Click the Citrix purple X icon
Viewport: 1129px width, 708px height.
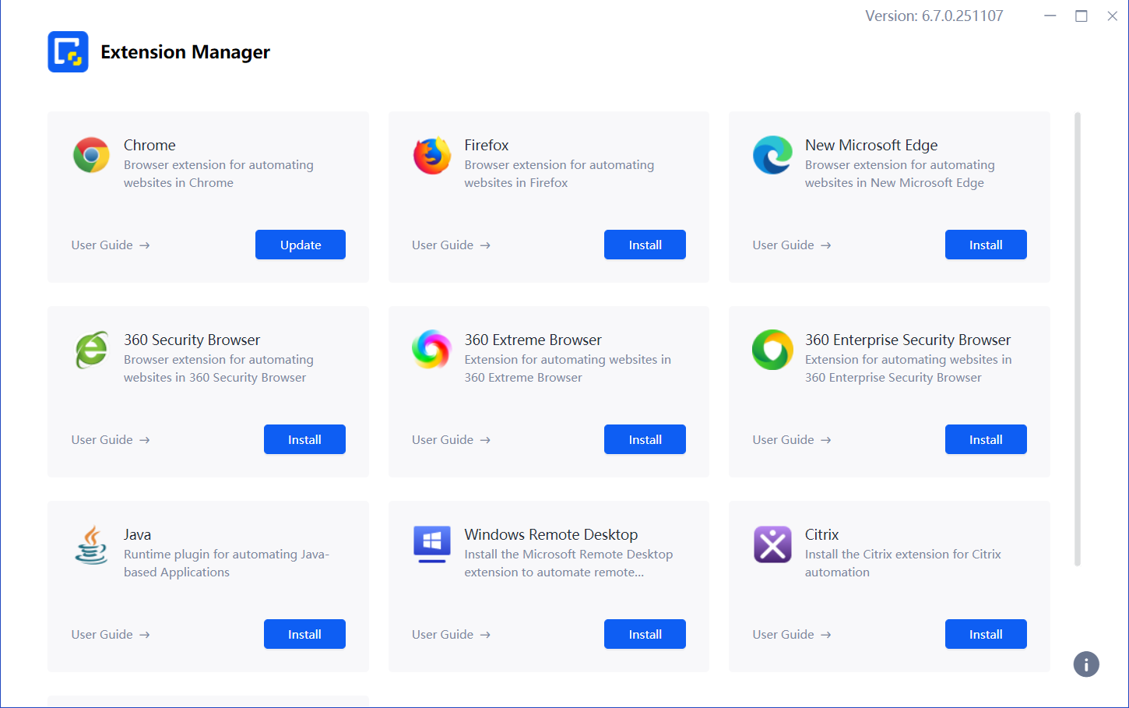click(772, 544)
